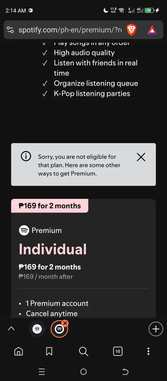Switch to the Spotify tab thumbnail
Screen dimensions: 167x381
(x=59, y=329)
